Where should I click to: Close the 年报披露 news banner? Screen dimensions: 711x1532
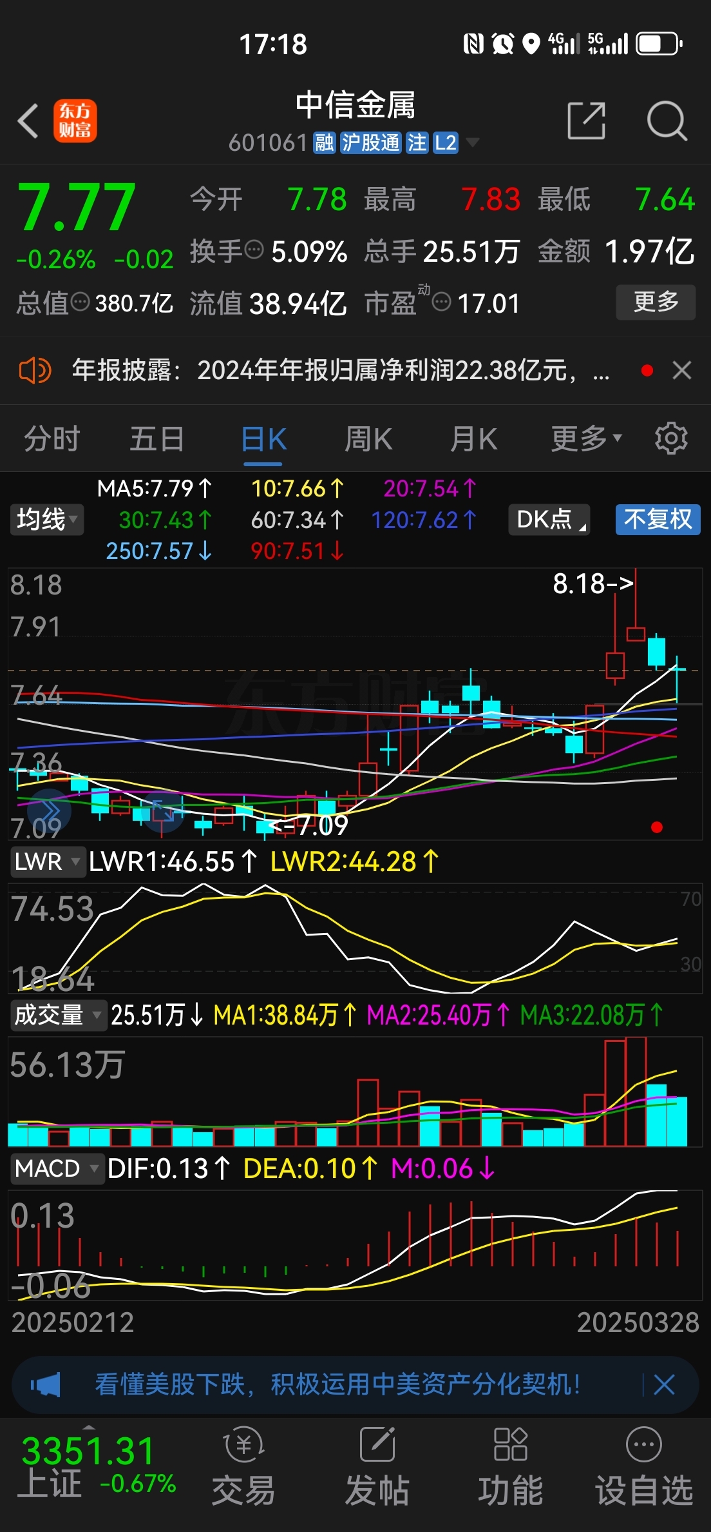coord(681,370)
